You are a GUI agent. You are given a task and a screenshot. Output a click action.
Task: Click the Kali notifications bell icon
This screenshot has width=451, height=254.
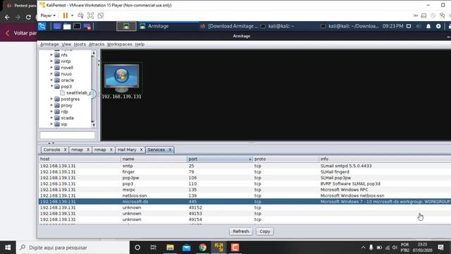point(428,26)
